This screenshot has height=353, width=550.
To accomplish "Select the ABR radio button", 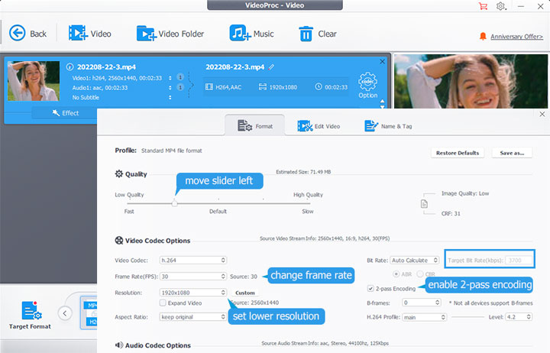I will [396, 274].
